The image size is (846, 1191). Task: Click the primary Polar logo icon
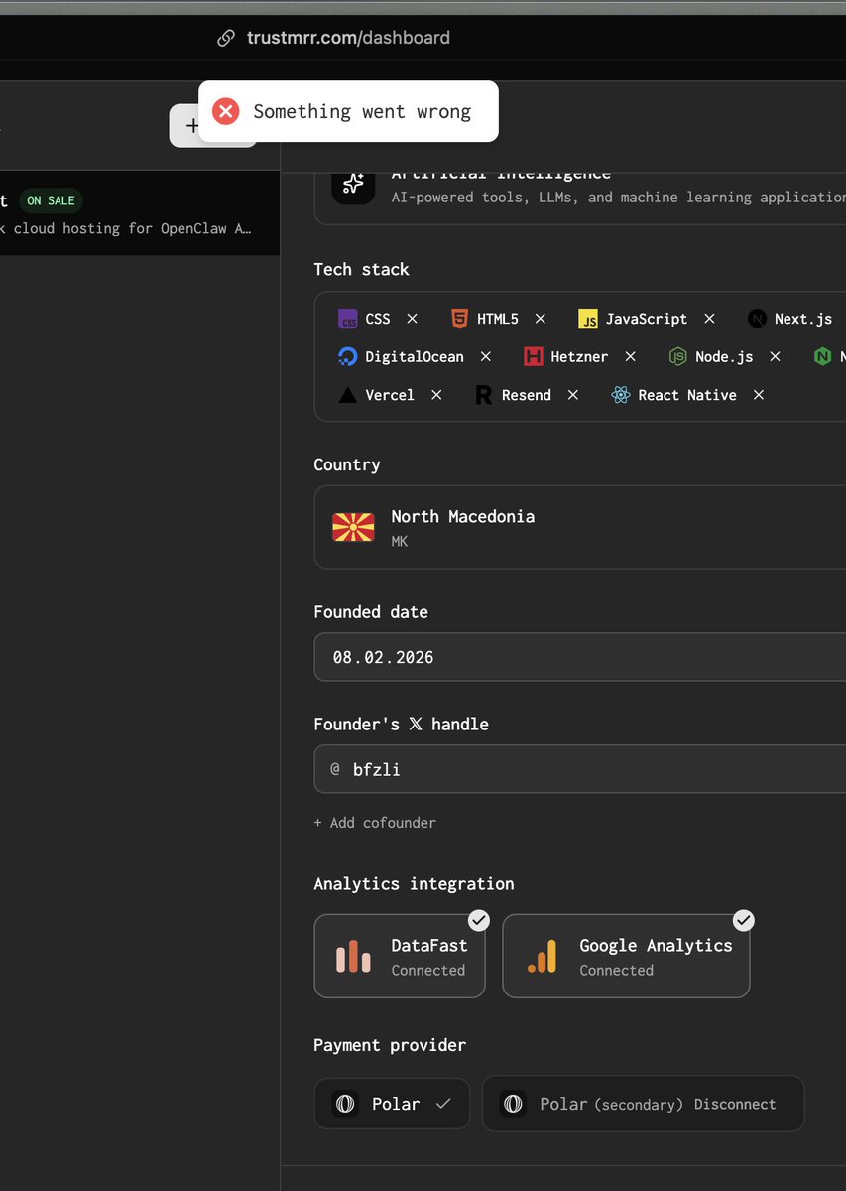pyautogui.click(x=345, y=1104)
